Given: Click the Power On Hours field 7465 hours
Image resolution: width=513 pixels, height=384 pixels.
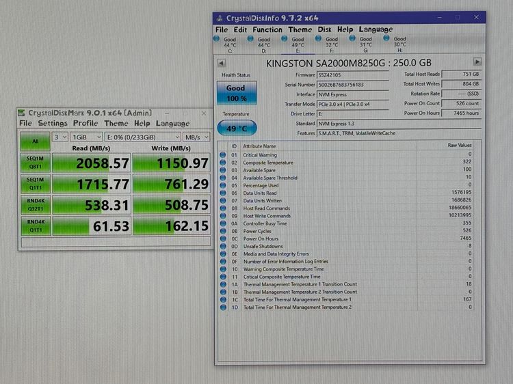Looking at the screenshot, I should tap(461, 113).
